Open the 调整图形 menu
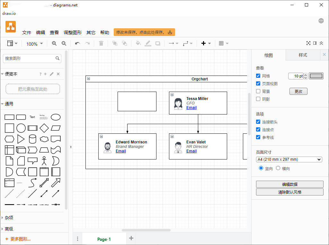This screenshot has height=245, width=329. coord(72,32)
